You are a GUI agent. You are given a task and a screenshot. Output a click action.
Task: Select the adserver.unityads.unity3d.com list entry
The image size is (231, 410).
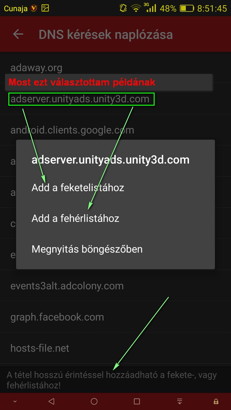[116, 99]
